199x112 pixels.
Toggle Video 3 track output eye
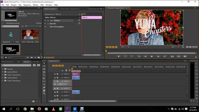(55, 74)
